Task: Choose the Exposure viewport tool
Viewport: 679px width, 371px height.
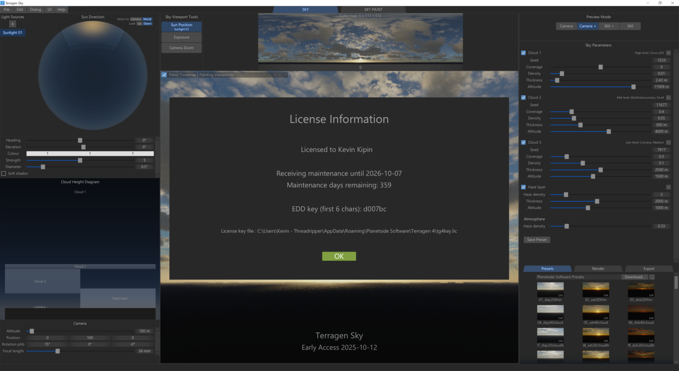Action: click(x=181, y=37)
